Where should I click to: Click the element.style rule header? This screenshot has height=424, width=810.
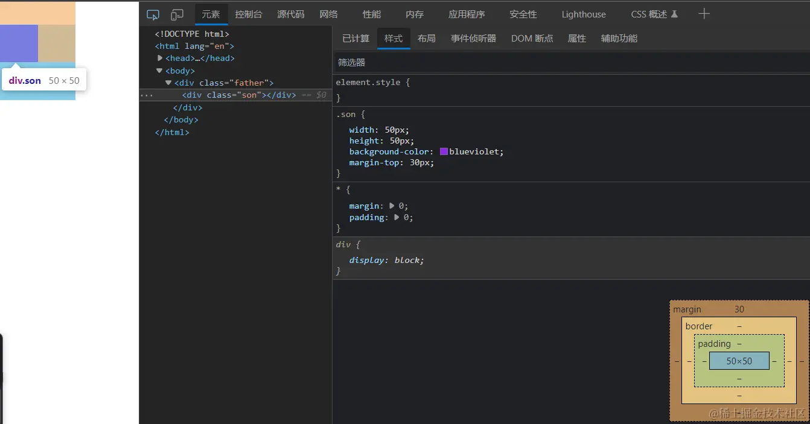373,82
